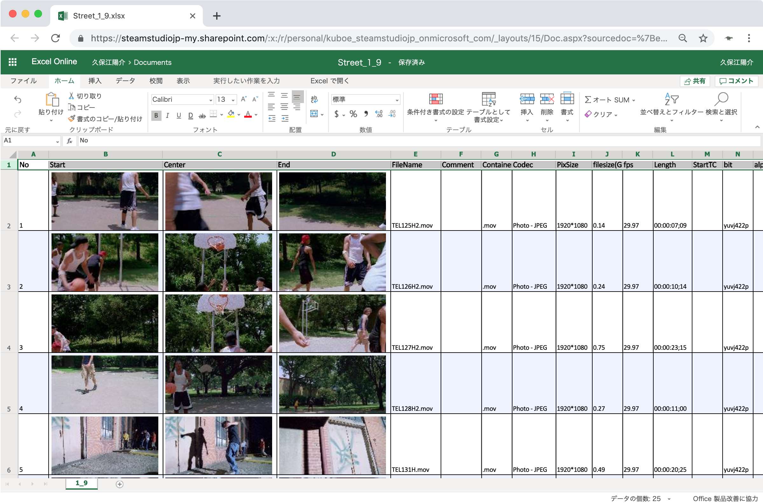763x503 pixels.
Task: Toggle italic formatting
Action: pyautogui.click(x=168, y=115)
